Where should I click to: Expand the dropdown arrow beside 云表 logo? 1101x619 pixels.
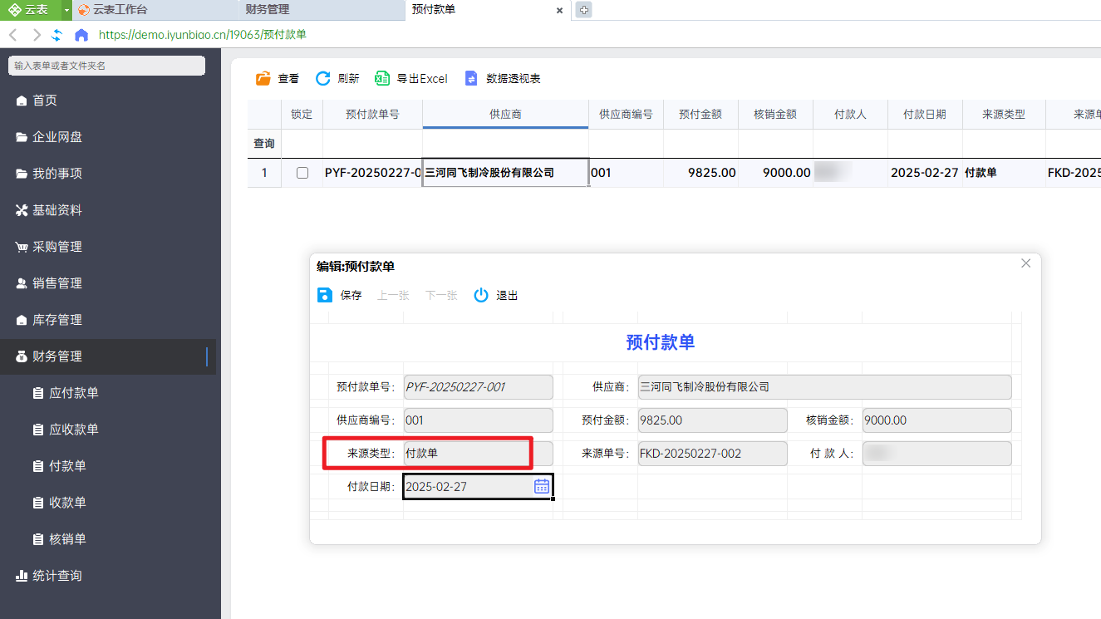click(x=66, y=10)
